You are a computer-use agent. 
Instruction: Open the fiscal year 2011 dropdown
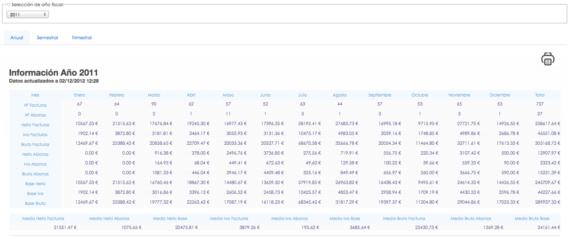(27, 14)
